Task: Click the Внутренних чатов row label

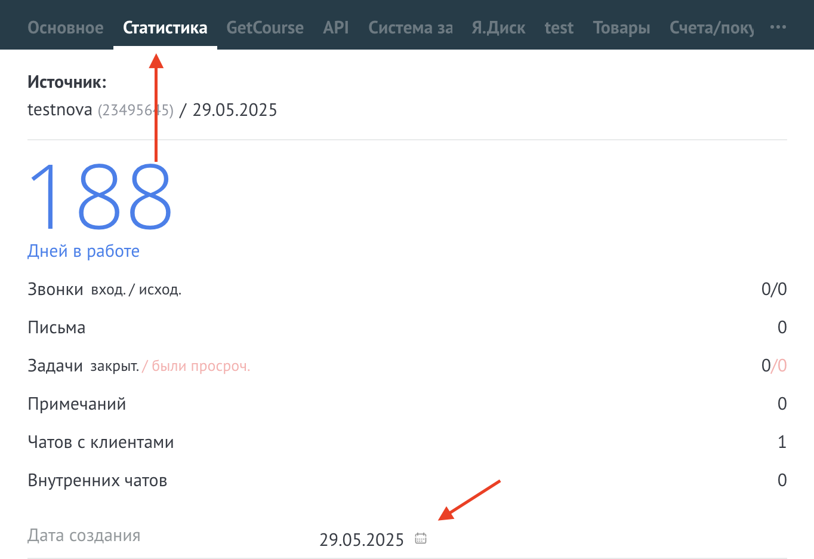Action: 97,480
